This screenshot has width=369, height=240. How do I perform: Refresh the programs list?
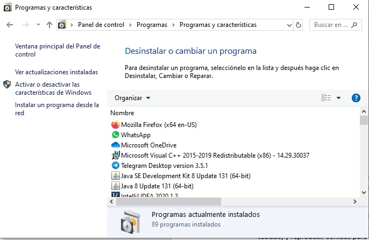click(x=298, y=25)
